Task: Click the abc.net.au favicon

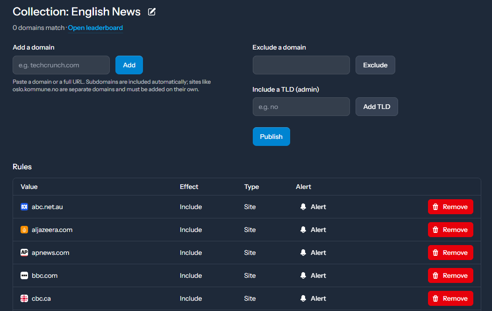Action: tap(24, 207)
